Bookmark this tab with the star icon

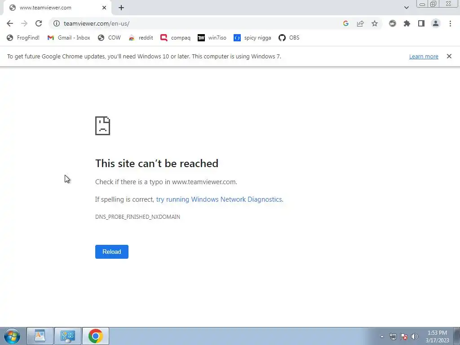375,23
